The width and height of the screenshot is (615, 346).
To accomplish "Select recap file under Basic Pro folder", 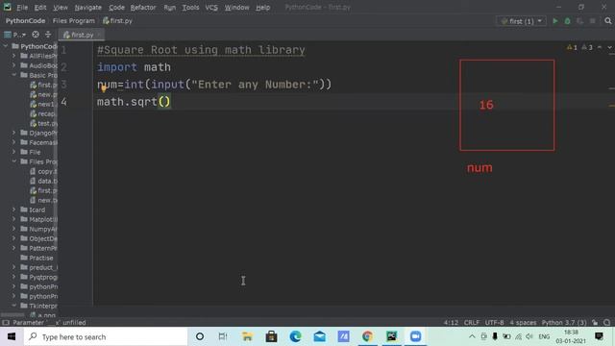I will [43, 113].
